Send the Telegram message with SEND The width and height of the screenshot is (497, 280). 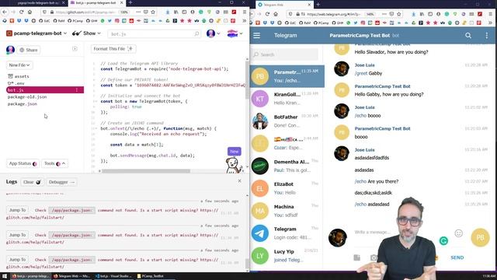point(457,257)
